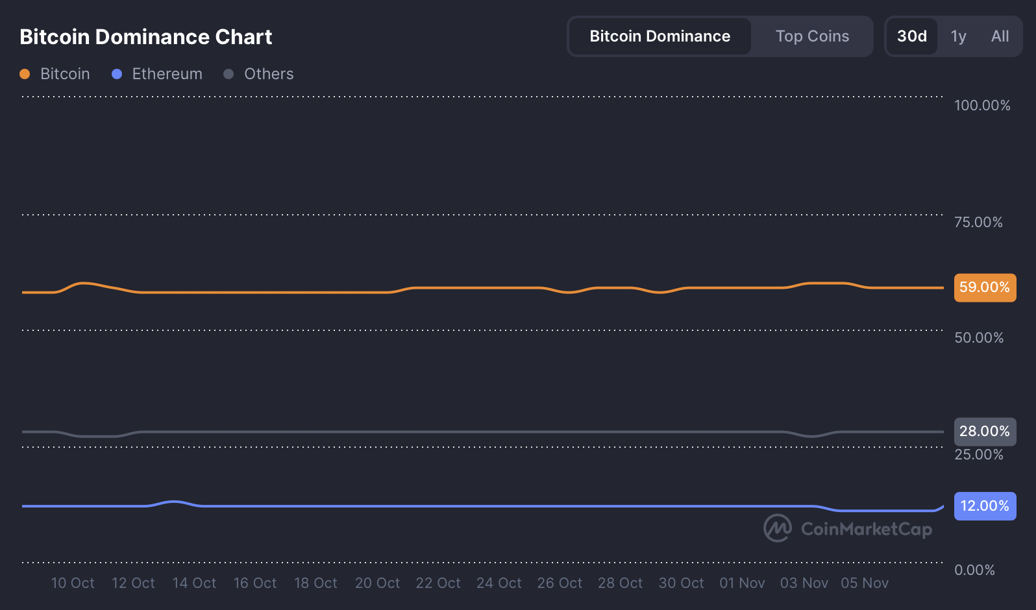The height and width of the screenshot is (610, 1036).
Task: Click the blue 12.00% value badge
Action: 985,506
